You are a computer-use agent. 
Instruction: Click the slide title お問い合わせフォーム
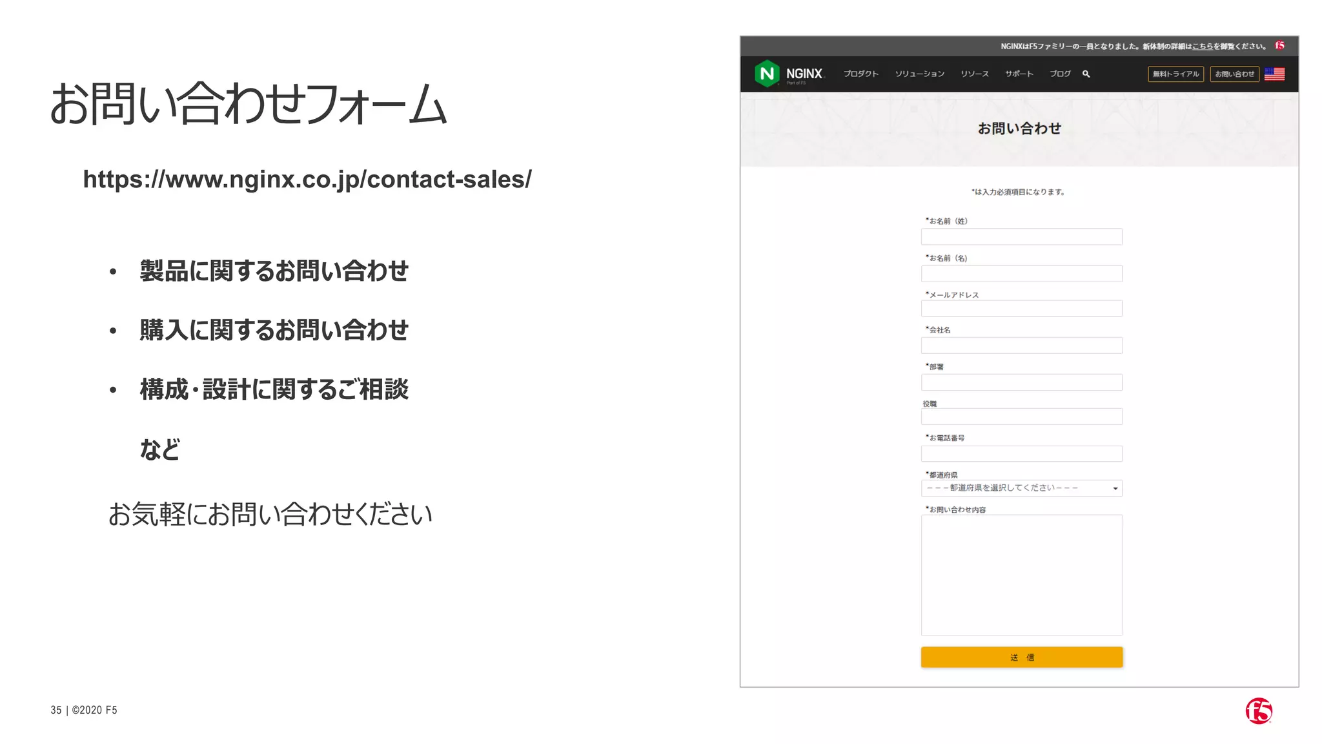tap(249, 103)
